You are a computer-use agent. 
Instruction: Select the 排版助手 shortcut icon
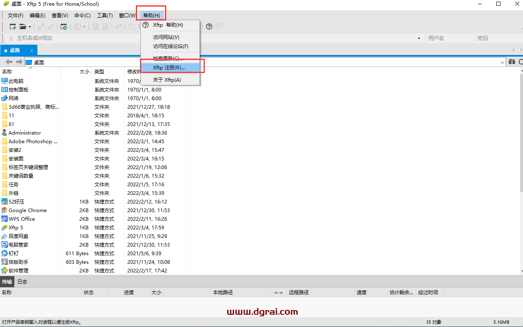pos(5,262)
